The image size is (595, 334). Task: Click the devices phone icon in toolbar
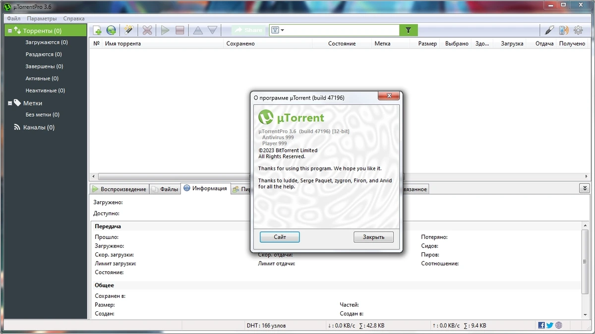[564, 30]
